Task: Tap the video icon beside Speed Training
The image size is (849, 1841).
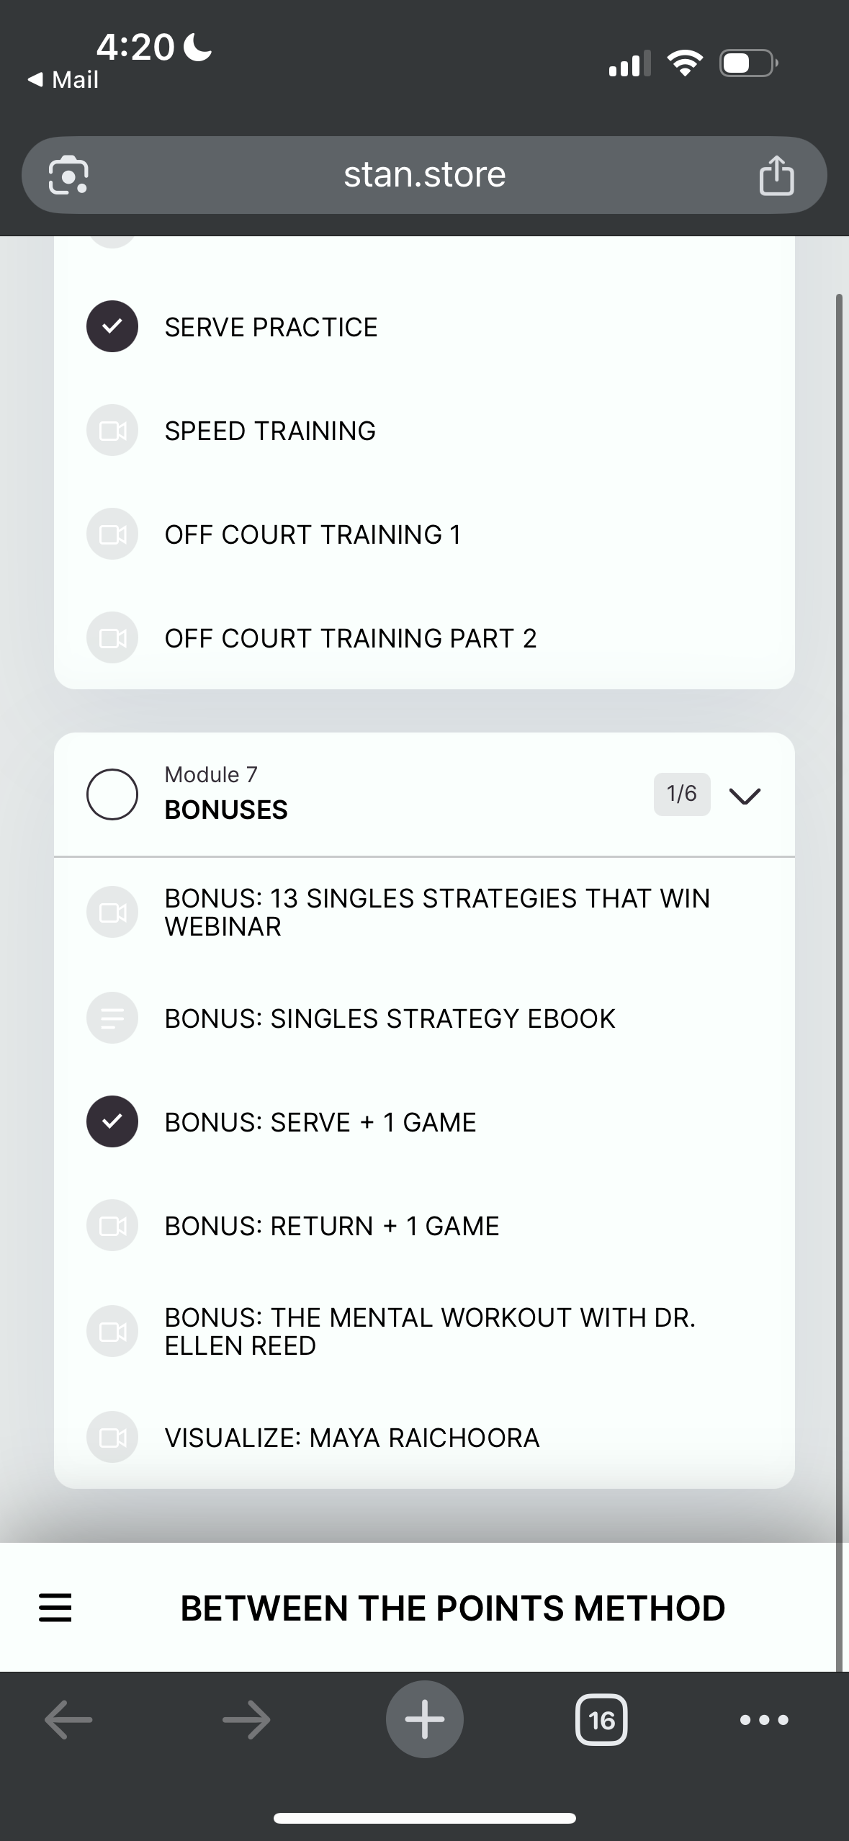Action: pos(112,431)
